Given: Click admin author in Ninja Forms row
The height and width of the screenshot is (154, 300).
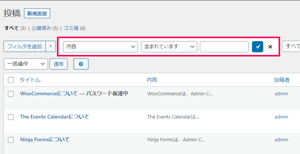Looking at the screenshot, I should click(281, 140).
